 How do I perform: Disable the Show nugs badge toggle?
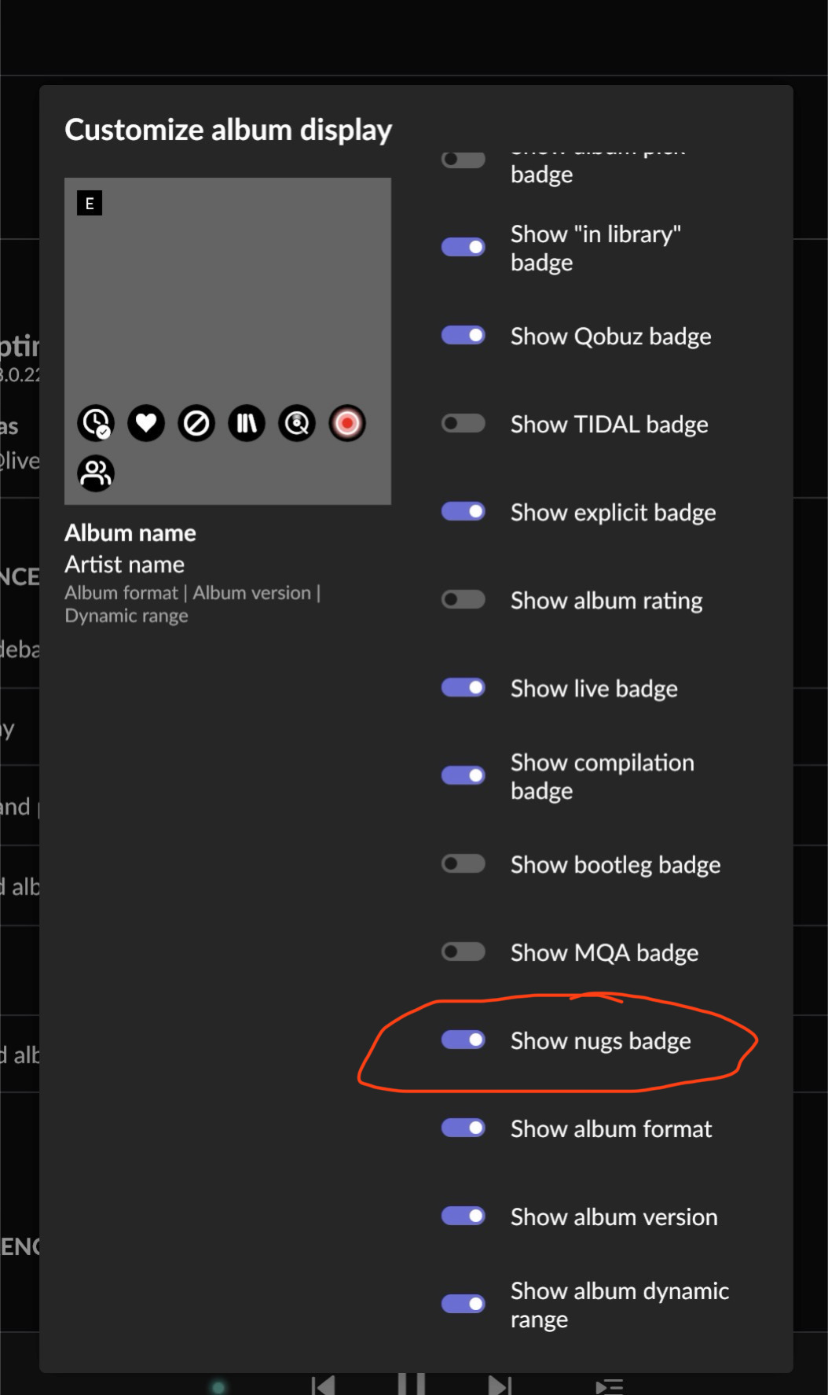click(463, 1040)
